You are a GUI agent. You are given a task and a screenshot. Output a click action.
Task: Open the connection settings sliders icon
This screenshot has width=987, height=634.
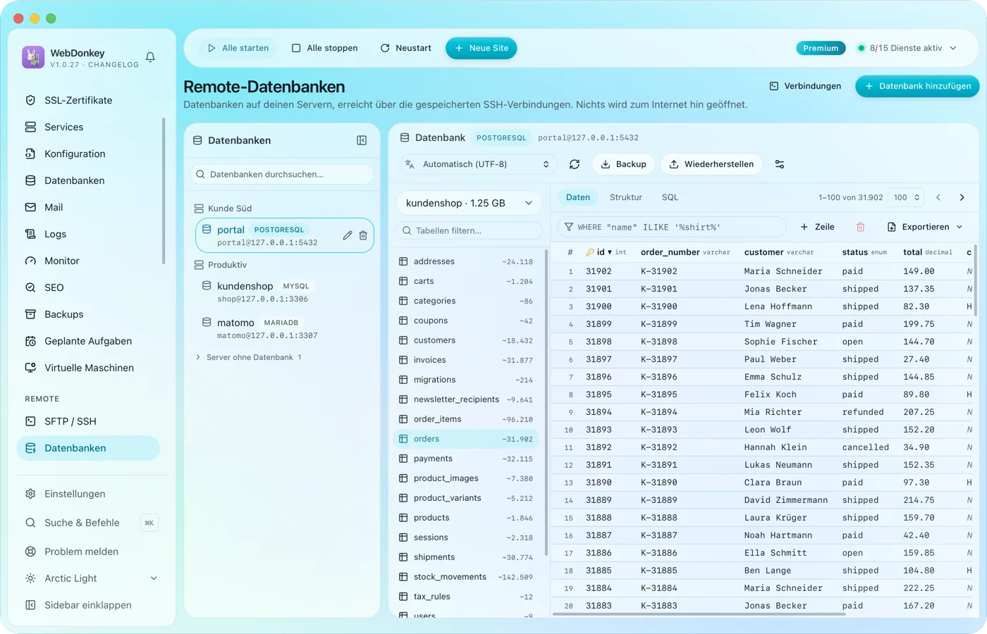780,164
